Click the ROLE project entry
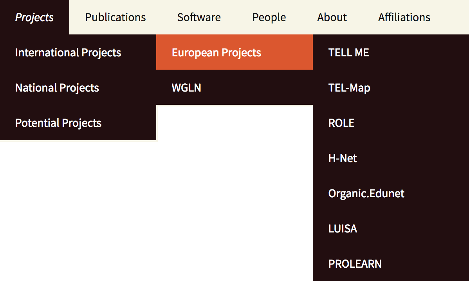This screenshot has height=281, width=469. tap(341, 123)
